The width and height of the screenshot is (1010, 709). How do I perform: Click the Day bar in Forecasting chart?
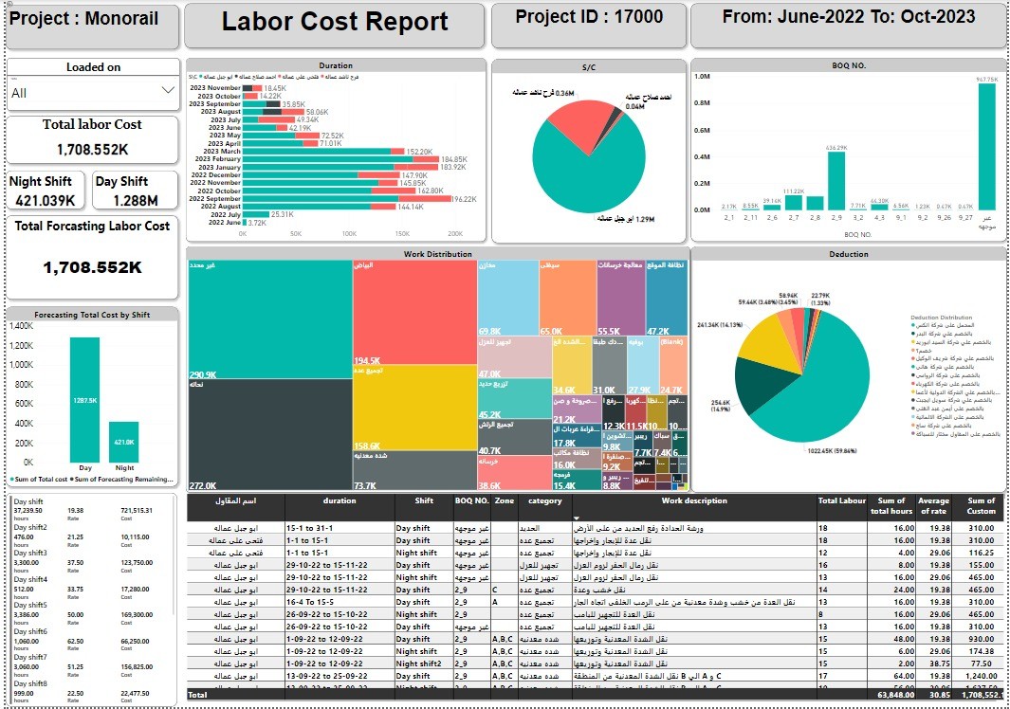pyautogui.click(x=84, y=399)
